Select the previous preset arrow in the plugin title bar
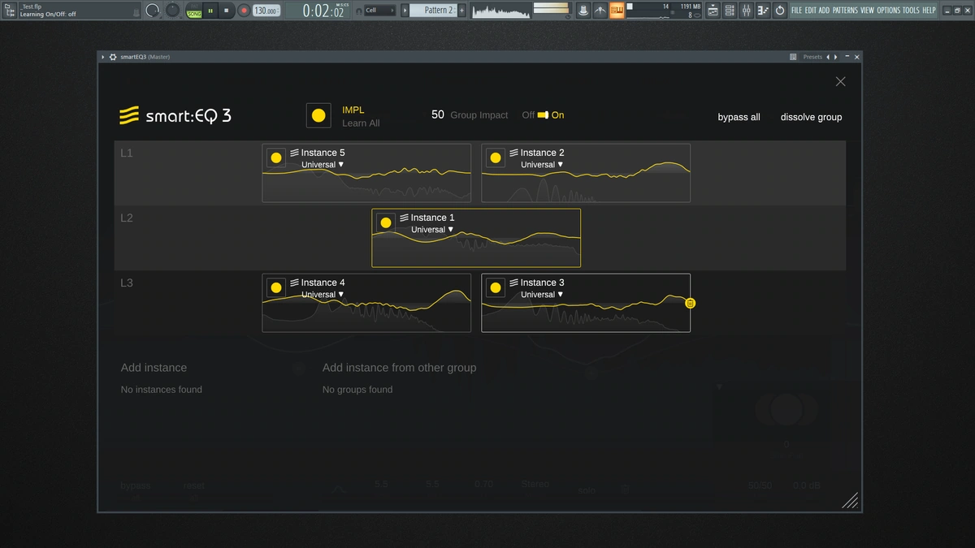The height and width of the screenshot is (548, 975). pyautogui.click(x=828, y=57)
